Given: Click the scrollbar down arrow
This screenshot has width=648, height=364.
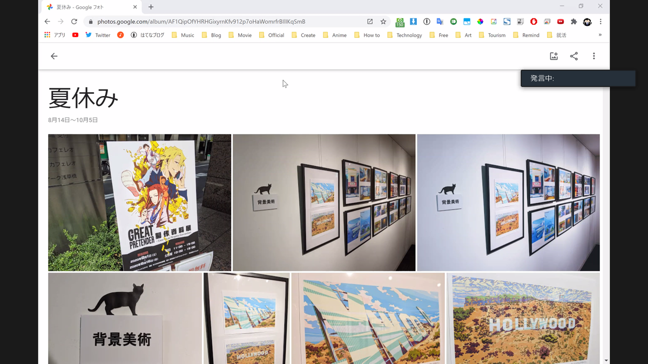Looking at the screenshot, I should tap(606, 360).
